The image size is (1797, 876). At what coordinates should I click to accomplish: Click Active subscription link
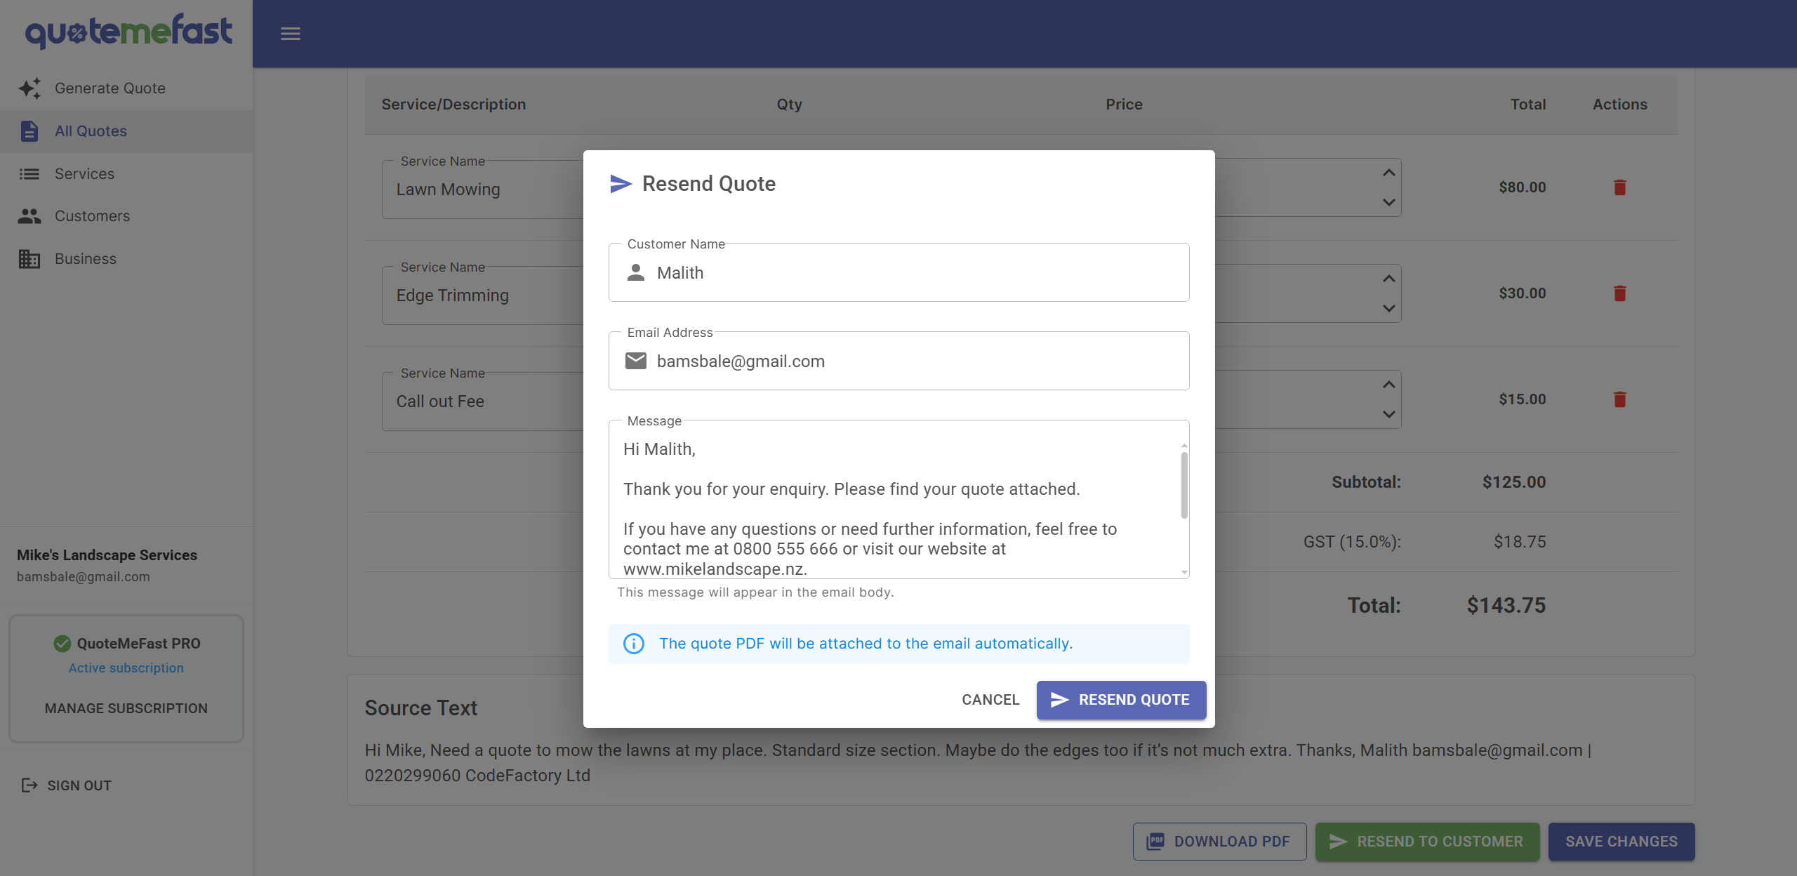tap(126, 668)
